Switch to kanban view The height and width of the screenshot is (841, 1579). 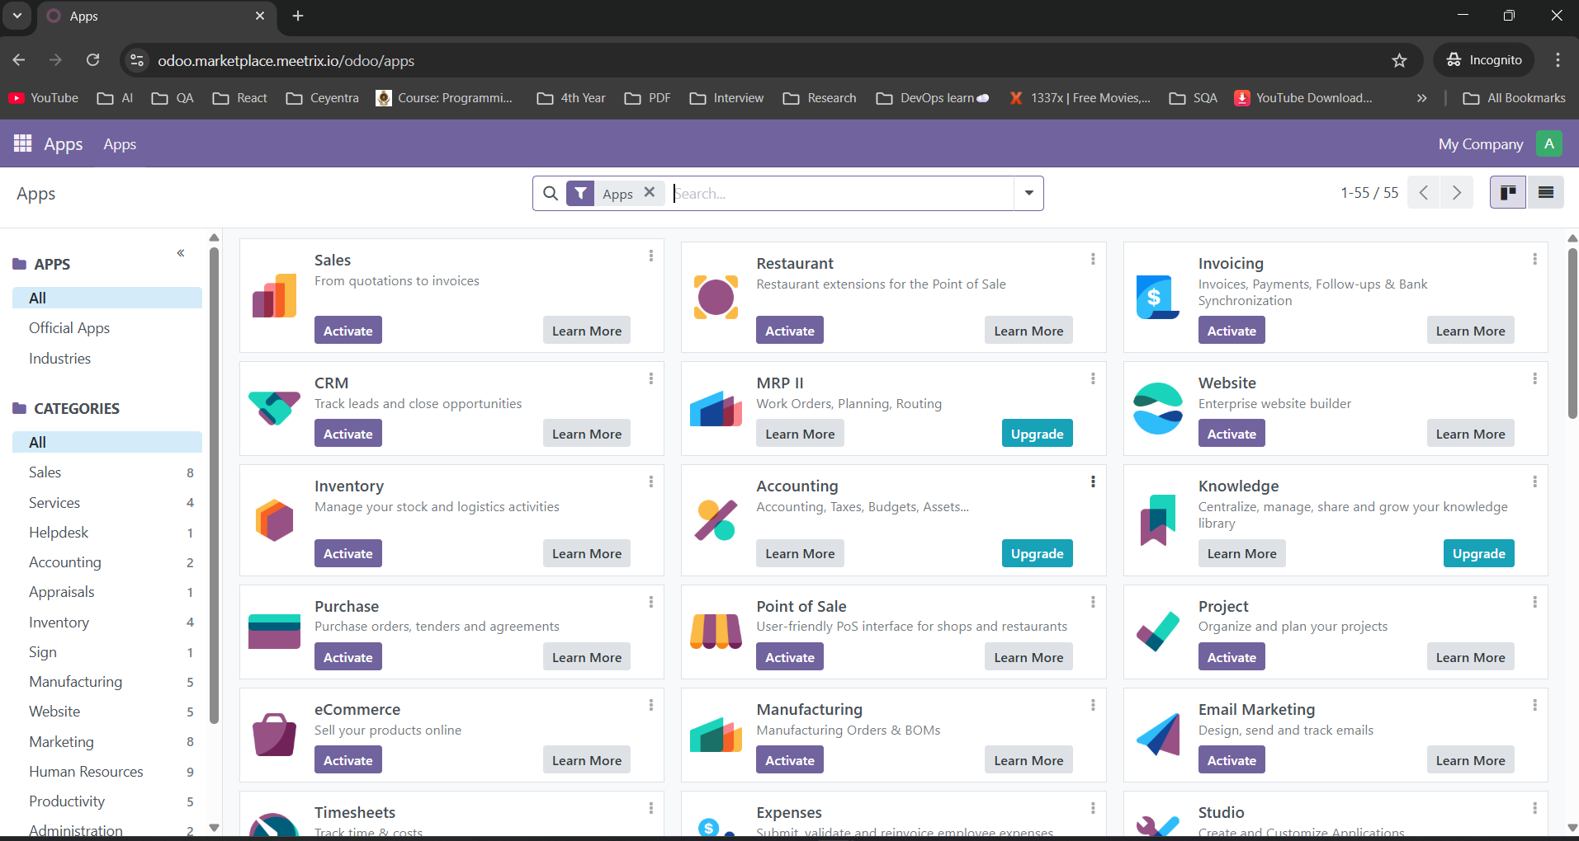click(1508, 192)
